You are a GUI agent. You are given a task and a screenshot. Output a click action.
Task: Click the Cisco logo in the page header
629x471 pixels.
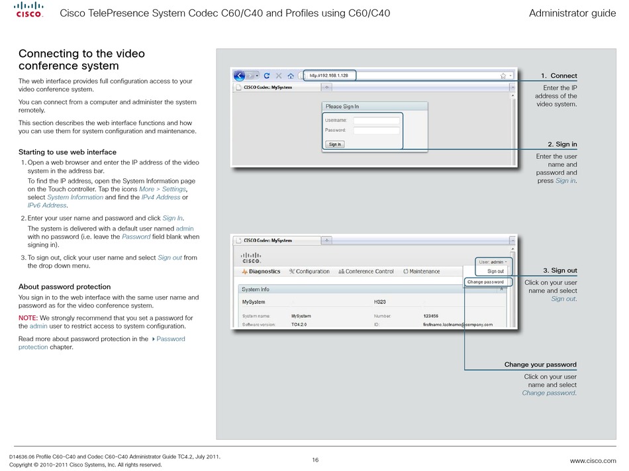click(x=28, y=10)
